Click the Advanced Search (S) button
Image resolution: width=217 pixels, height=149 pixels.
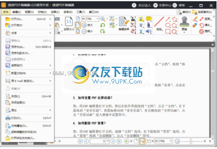202,12
